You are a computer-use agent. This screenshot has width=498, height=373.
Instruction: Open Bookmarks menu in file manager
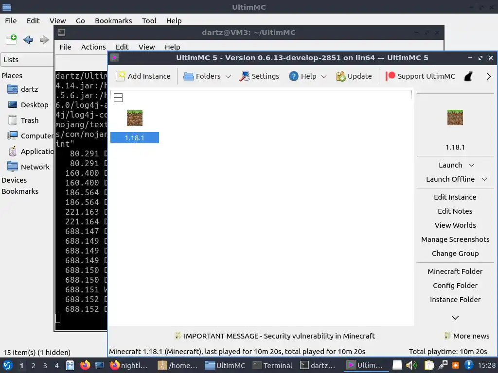(113, 20)
